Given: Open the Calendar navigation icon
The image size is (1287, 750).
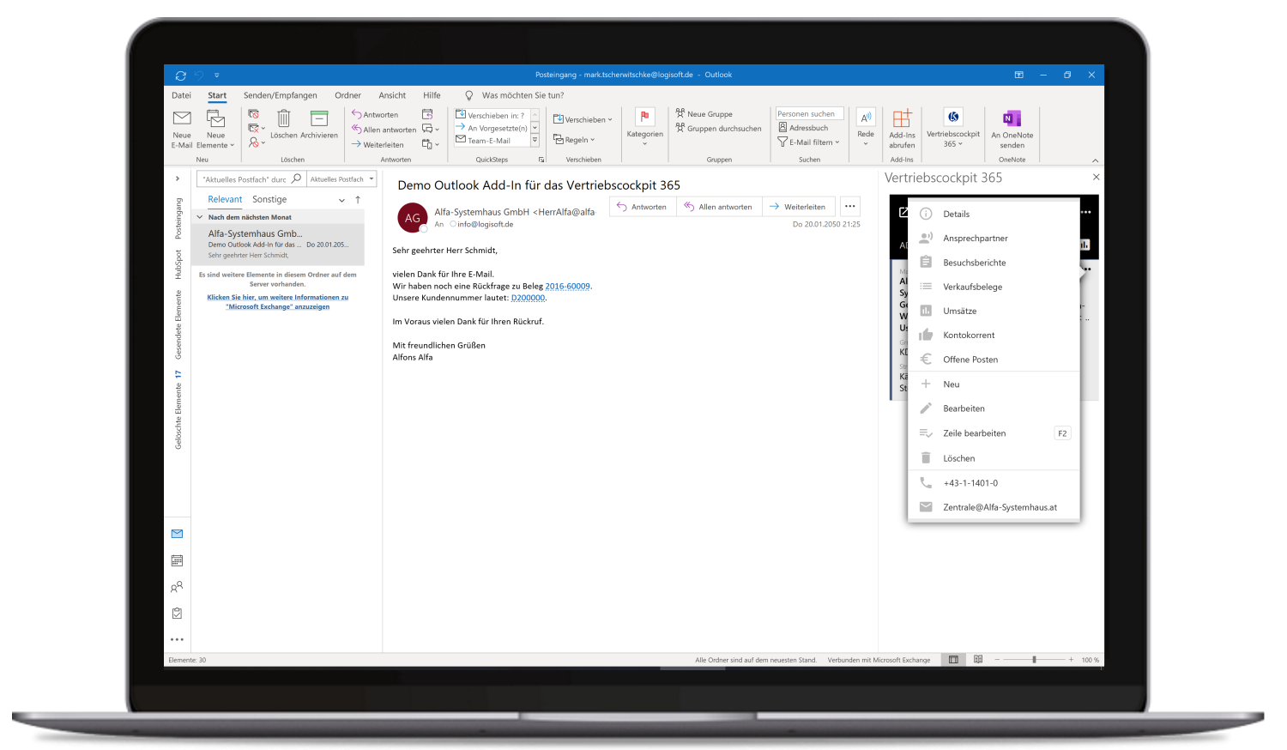Looking at the screenshot, I should click(x=177, y=560).
